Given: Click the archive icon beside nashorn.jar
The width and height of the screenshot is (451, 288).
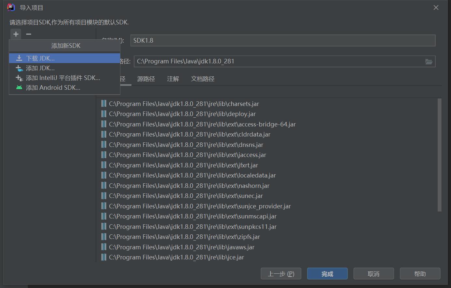Looking at the screenshot, I should click(104, 186).
